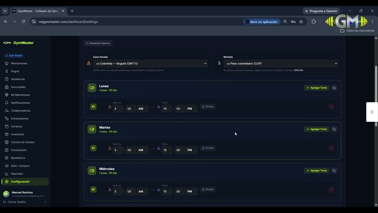Toggle Lunes opening AM selector
The image size is (378, 213).
(142, 109)
